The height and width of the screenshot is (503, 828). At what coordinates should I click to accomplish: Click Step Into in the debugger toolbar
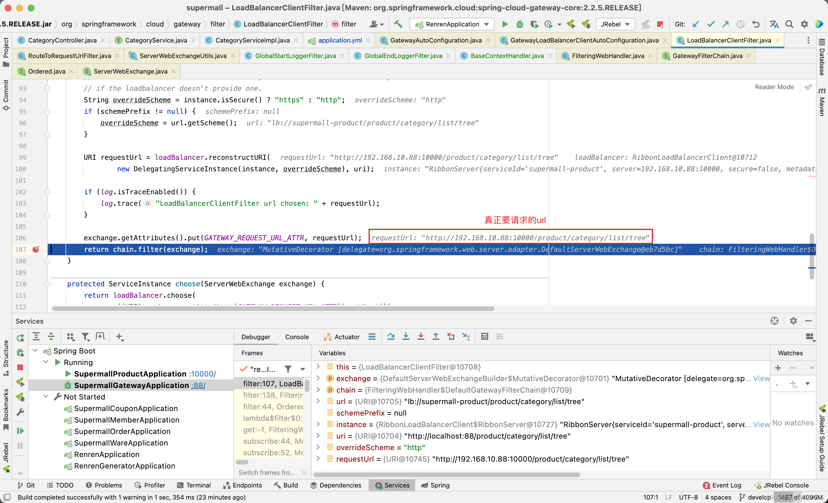(406, 336)
